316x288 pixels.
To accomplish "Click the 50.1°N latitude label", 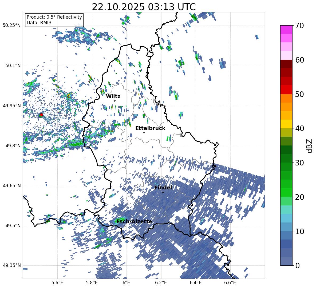I will 13,66.
